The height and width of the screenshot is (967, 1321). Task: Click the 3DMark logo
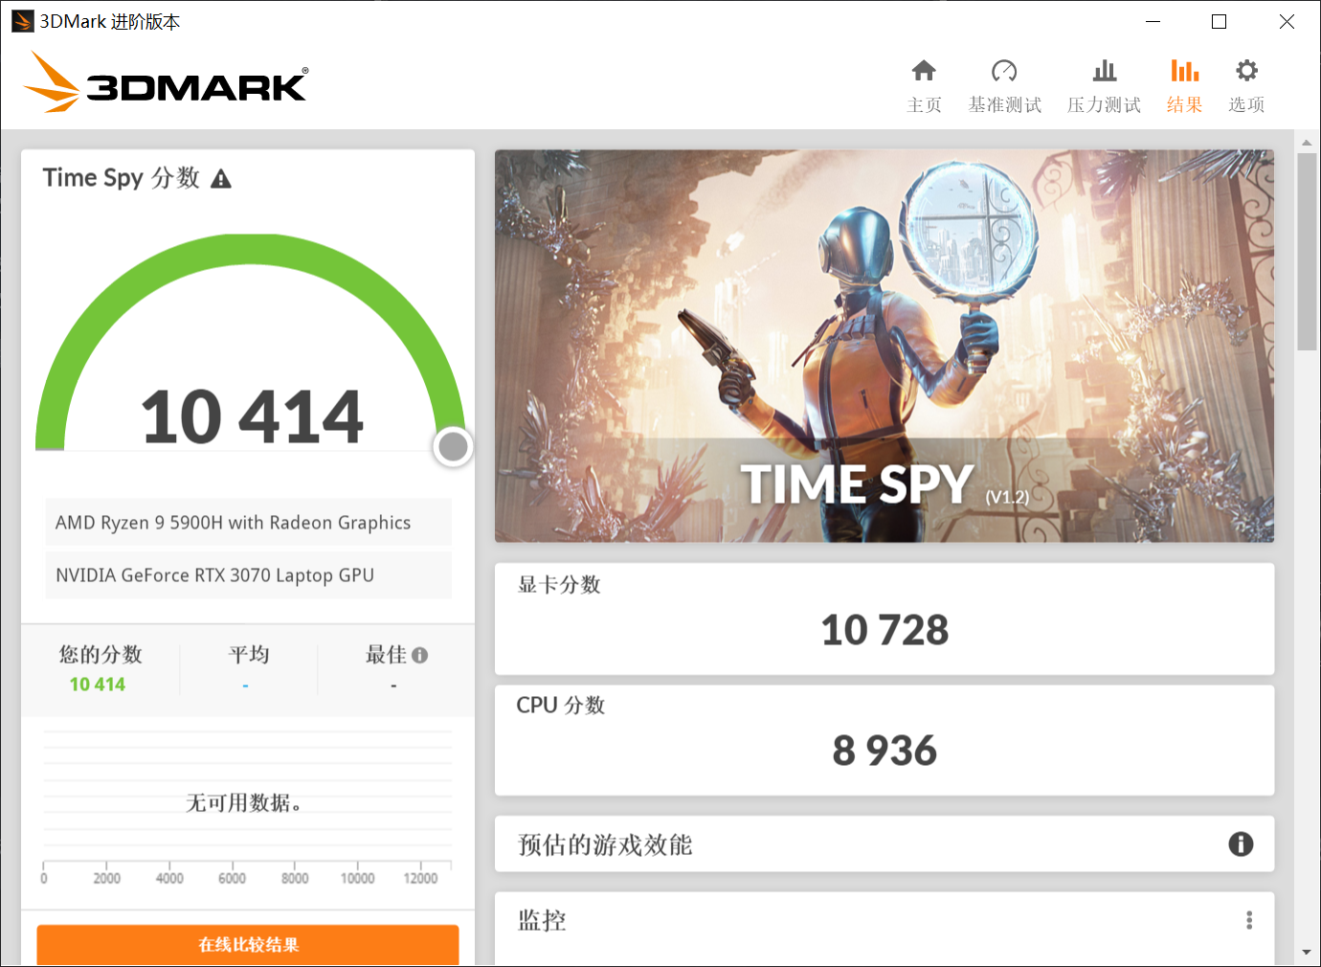point(166,82)
